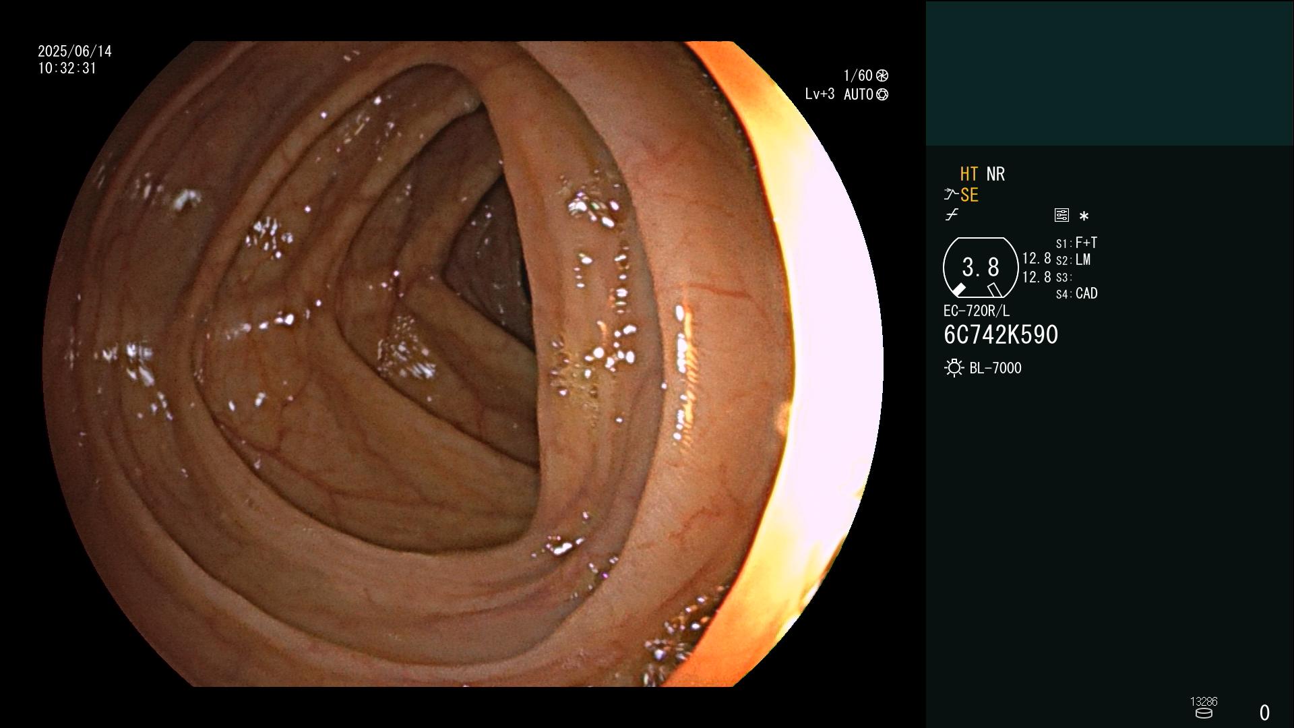Click scope model EC-720R/L
Screen dimensions: 1294x728
pos(977,311)
